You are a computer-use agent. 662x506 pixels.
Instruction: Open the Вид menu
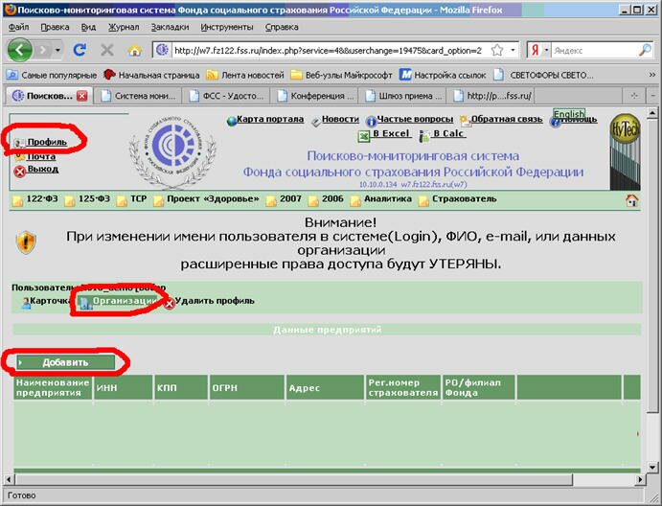[88, 27]
